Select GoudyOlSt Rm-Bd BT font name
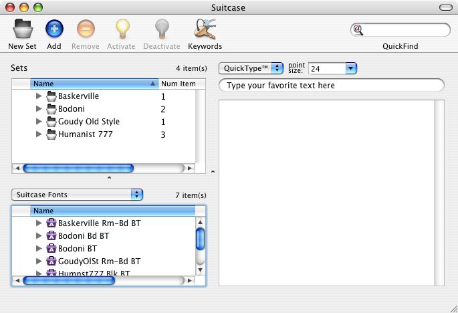Viewport: 458px width, 313px height. click(x=100, y=262)
